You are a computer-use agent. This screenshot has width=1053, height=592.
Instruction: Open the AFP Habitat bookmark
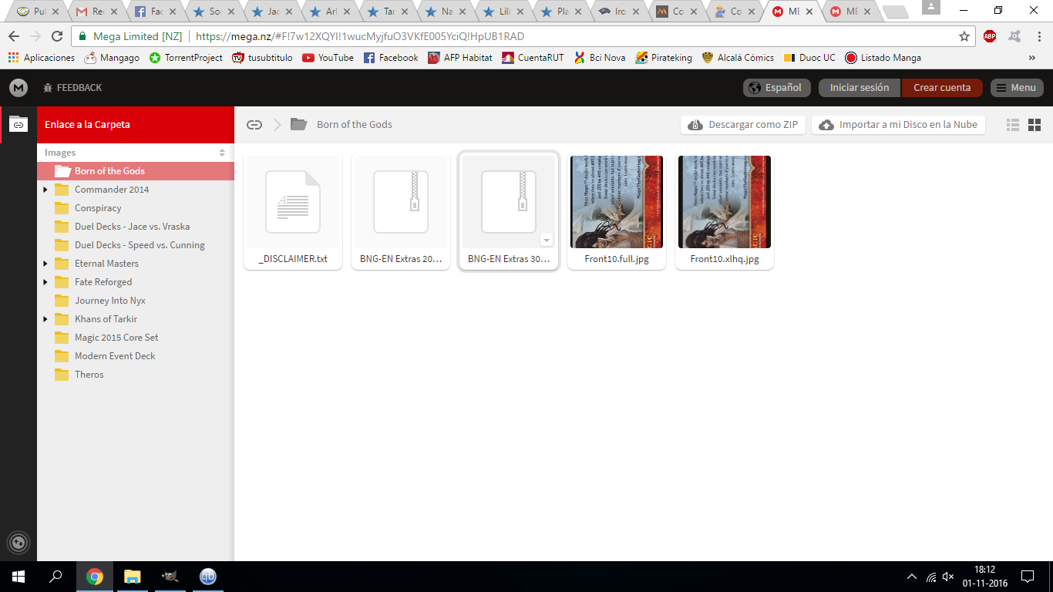tap(459, 58)
